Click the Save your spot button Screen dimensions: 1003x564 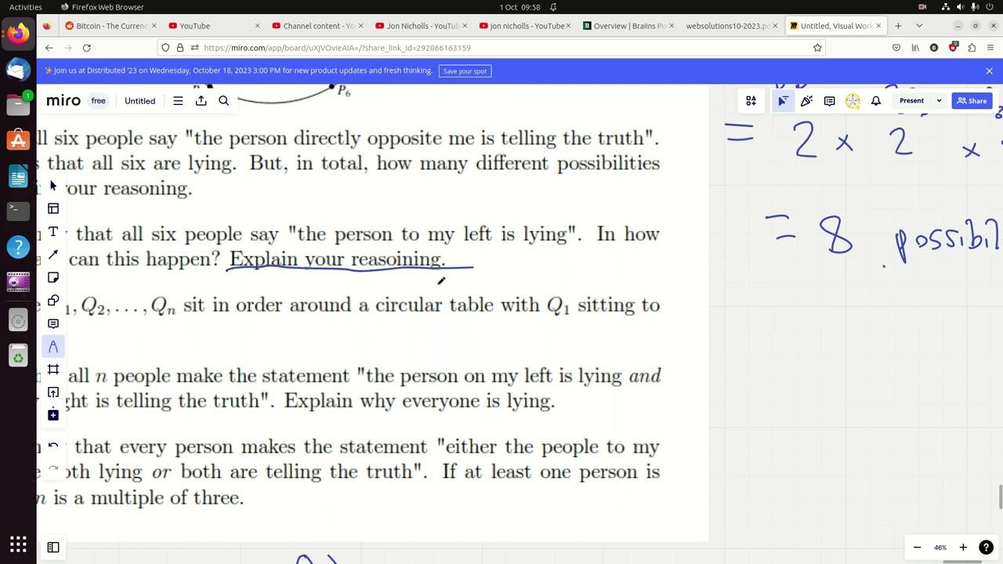tap(465, 71)
